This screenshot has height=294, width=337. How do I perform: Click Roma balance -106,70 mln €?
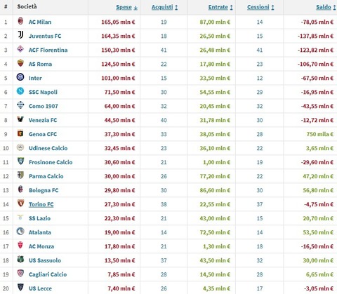pos(315,64)
